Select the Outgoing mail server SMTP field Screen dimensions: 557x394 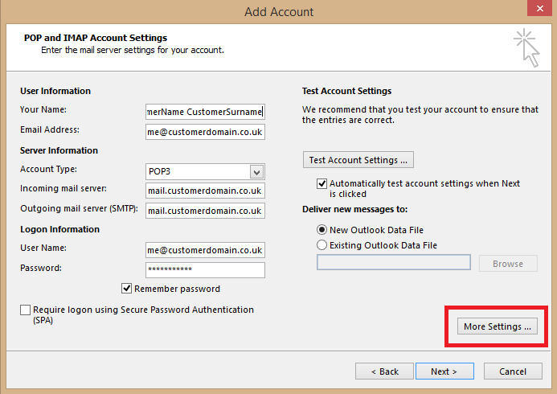205,211
